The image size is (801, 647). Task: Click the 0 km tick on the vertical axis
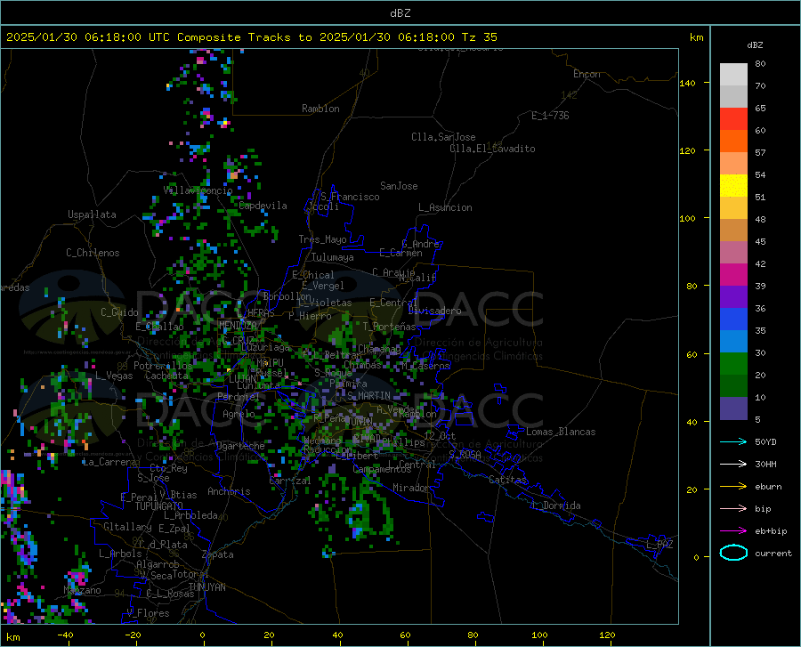click(x=696, y=557)
